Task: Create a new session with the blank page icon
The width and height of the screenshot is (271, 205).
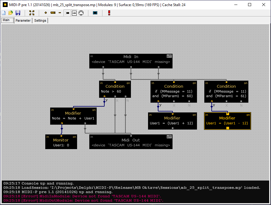Action: [4, 13]
